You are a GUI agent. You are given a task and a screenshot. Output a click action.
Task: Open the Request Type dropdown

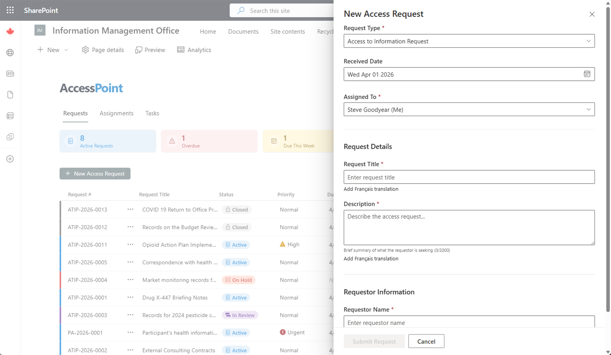(588, 41)
